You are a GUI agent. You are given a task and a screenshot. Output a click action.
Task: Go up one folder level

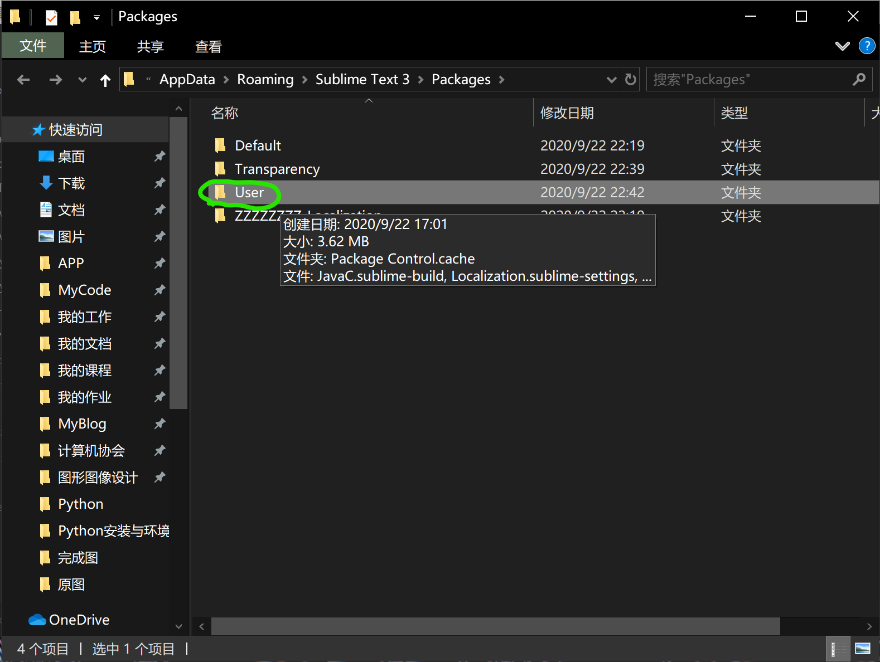pyautogui.click(x=105, y=80)
